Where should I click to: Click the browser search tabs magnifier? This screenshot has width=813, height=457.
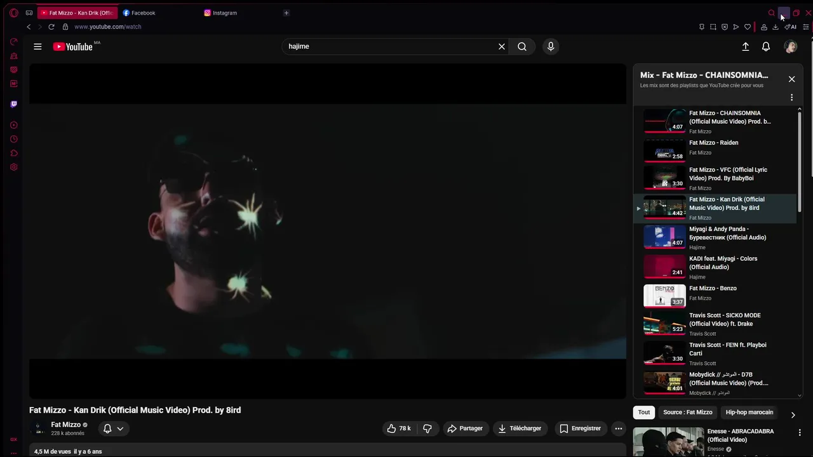[x=772, y=13]
